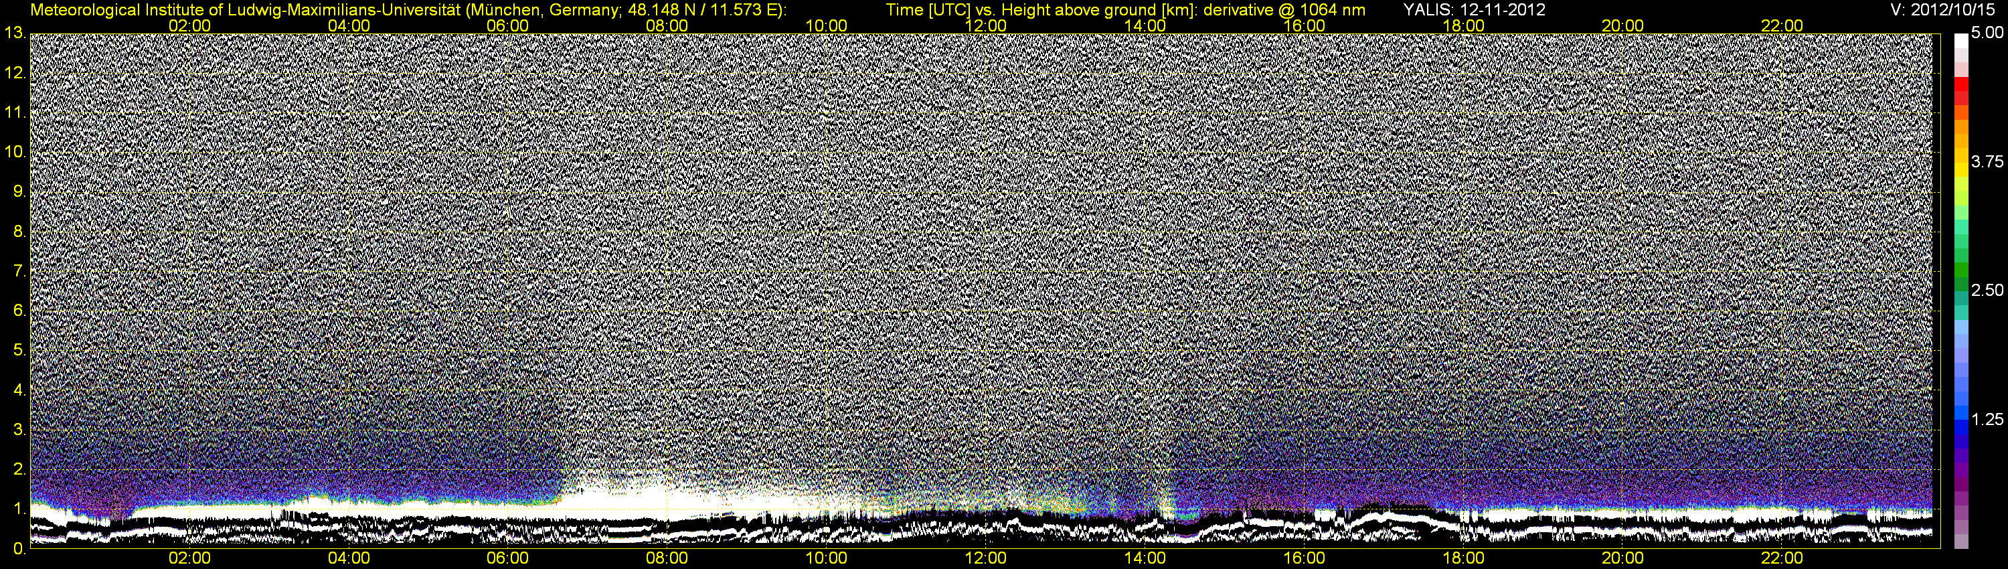Select the 7 km height axis label
Screen dimensions: 2008x569
19,271
